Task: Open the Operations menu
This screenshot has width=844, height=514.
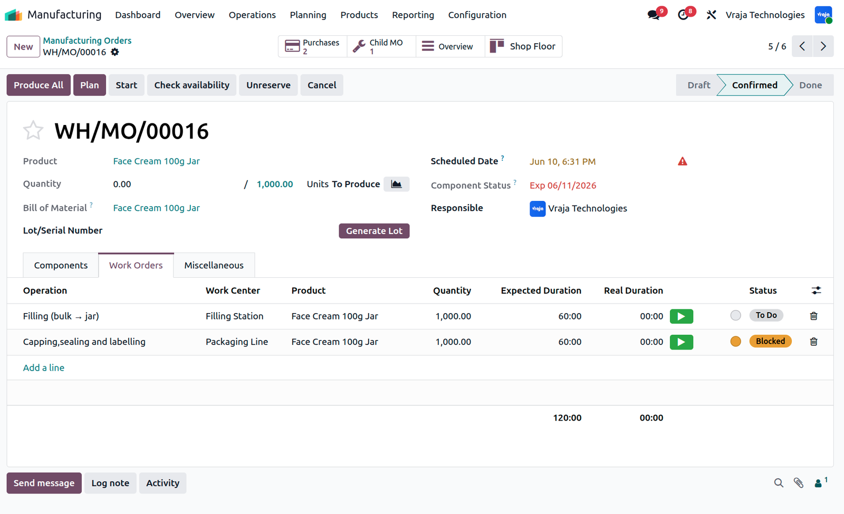Action: click(x=252, y=15)
